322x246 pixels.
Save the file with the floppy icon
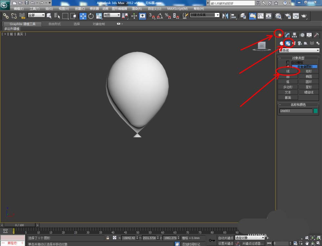[x=26, y=3]
